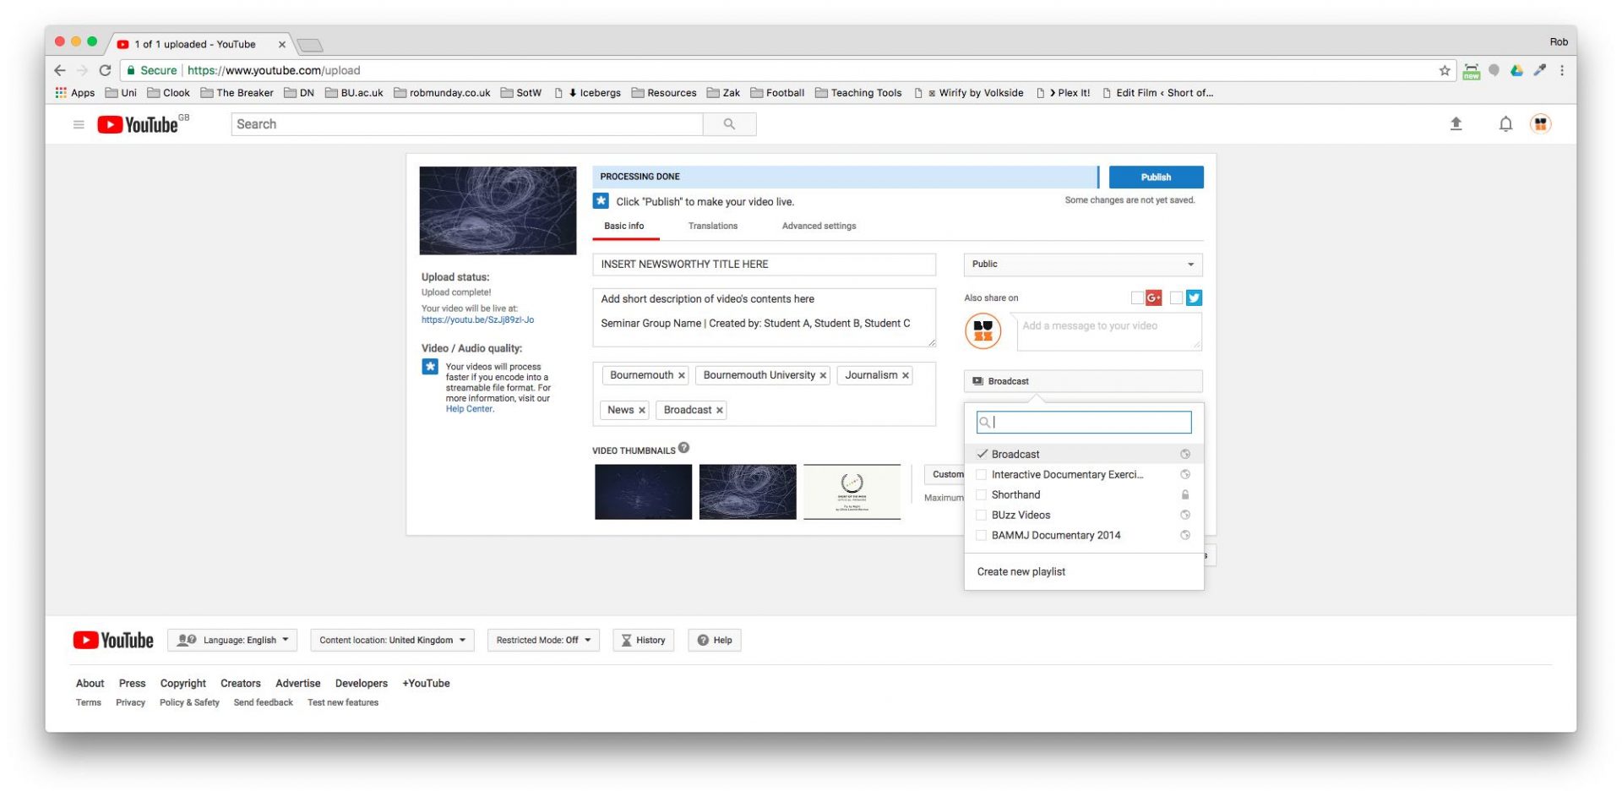Click the Custom thumbnail button
This screenshot has height=797, width=1622.
pyautogui.click(x=944, y=474)
